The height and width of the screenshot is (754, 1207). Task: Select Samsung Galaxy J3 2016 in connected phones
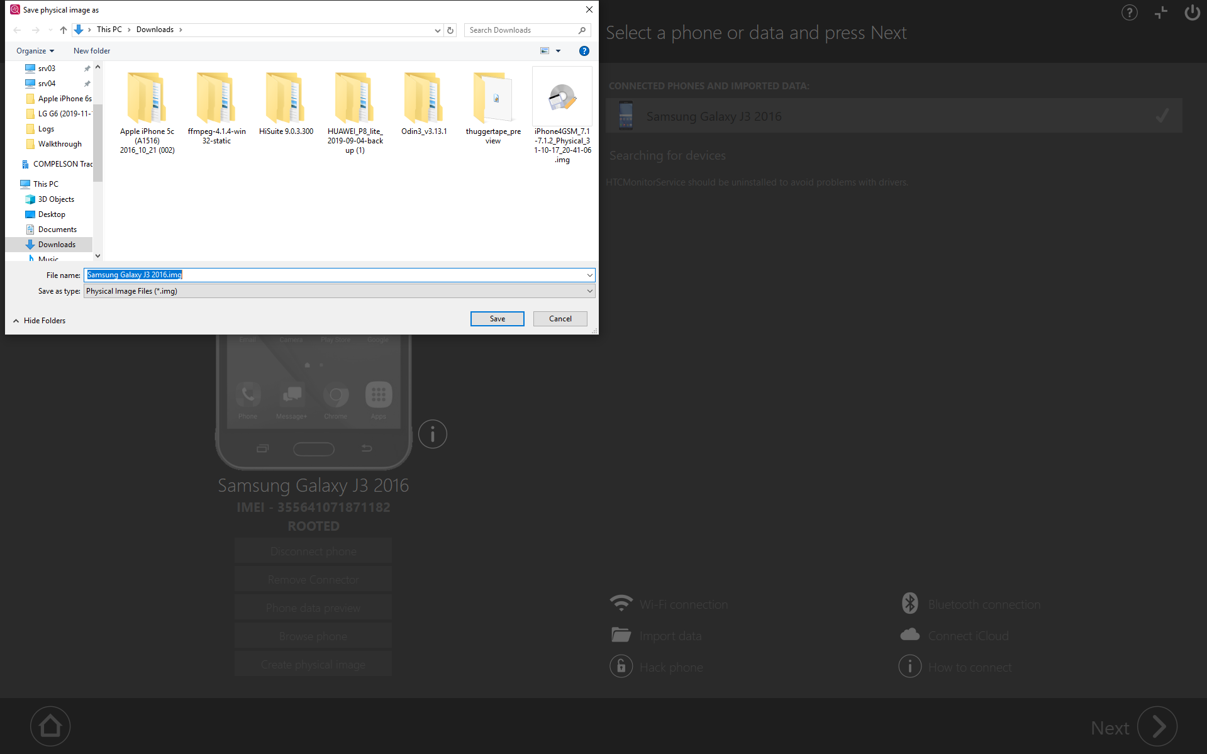894,116
